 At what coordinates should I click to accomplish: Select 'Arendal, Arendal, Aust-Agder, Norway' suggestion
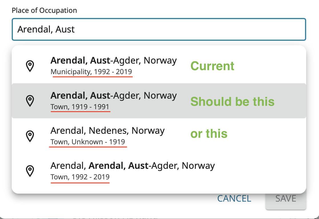pyautogui.click(x=132, y=166)
